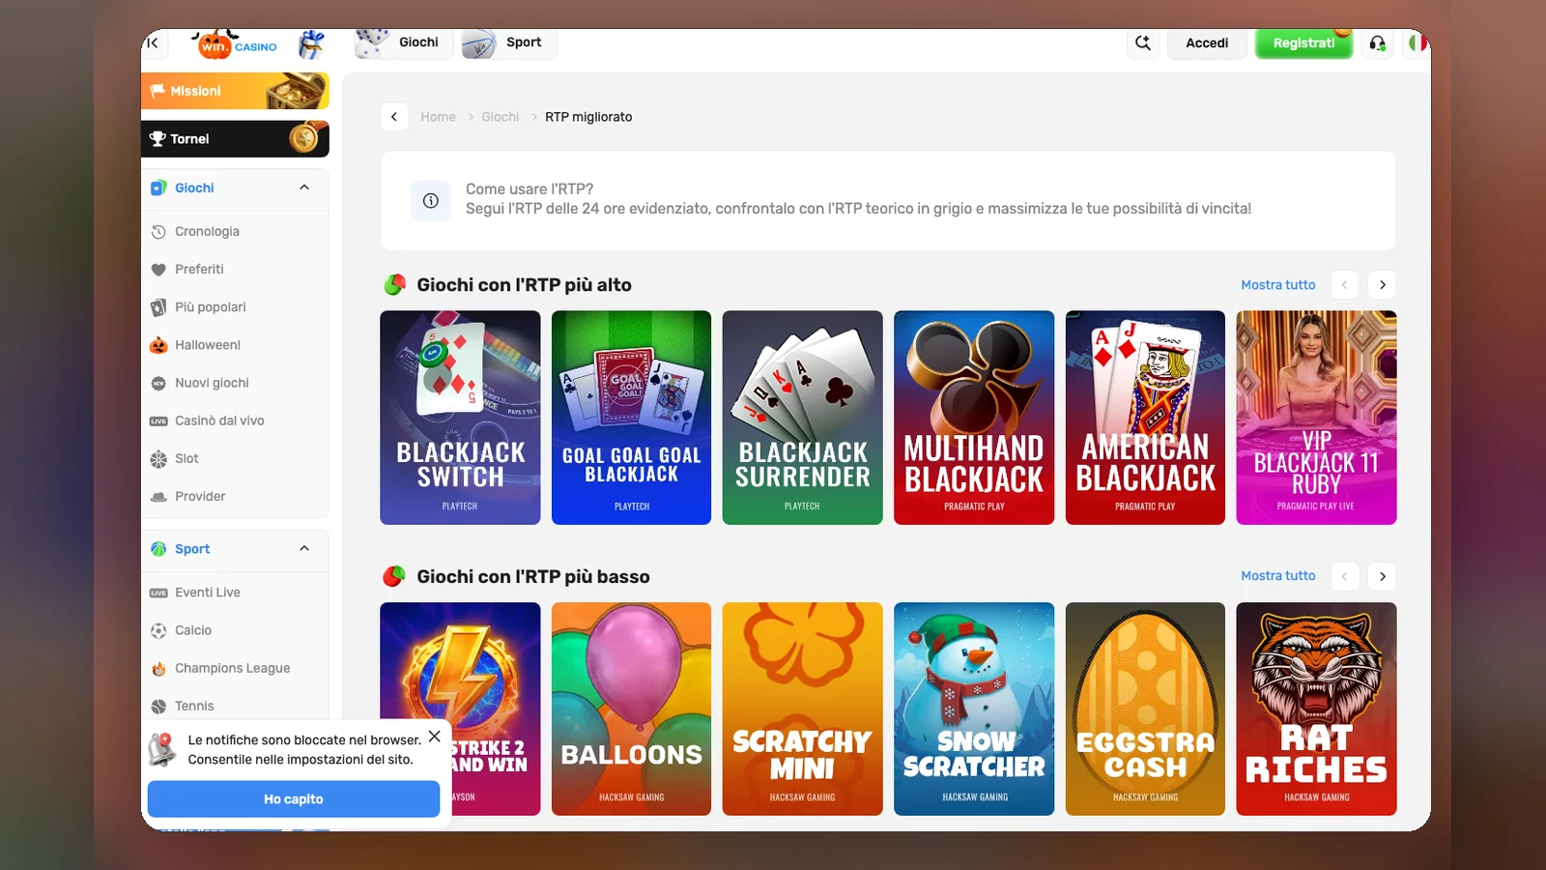Collapse the Sport sidebar section chevron
This screenshot has width=1546, height=870.
pos(304,549)
